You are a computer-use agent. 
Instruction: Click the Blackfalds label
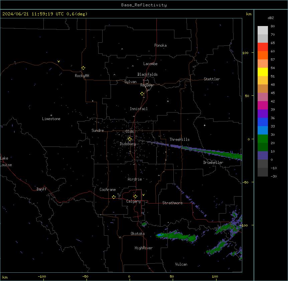pos(147,74)
